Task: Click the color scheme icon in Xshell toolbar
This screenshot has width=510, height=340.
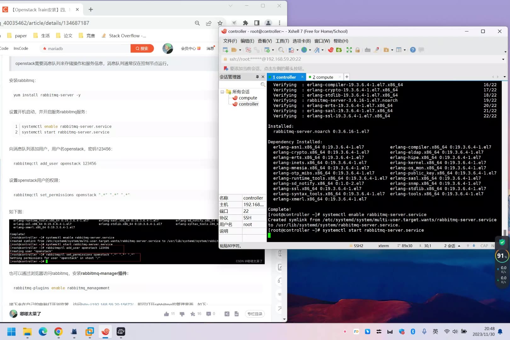Action: (x=291, y=50)
